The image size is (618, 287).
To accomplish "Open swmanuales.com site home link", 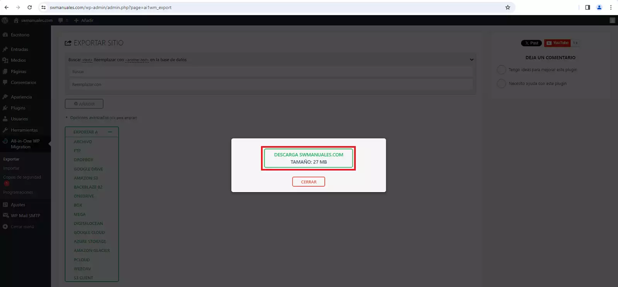I will 33,20.
